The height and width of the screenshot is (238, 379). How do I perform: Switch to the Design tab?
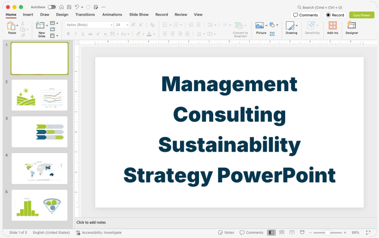coord(62,15)
